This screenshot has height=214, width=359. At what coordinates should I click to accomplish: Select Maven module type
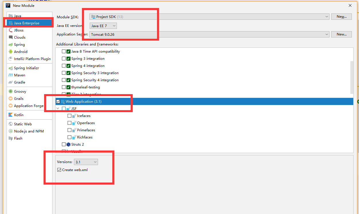pyautogui.click(x=30, y=75)
